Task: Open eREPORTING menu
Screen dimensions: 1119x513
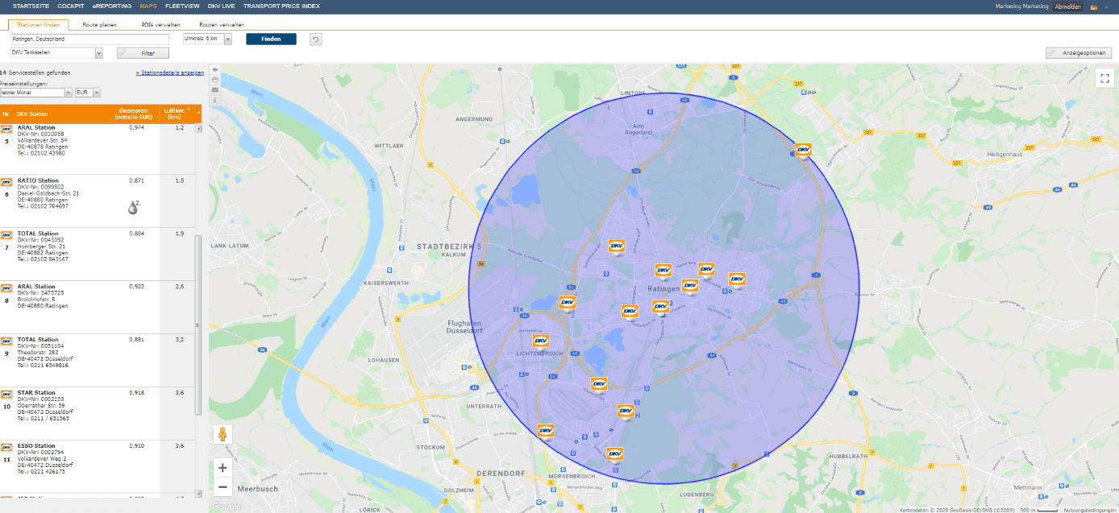Action: [112, 6]
